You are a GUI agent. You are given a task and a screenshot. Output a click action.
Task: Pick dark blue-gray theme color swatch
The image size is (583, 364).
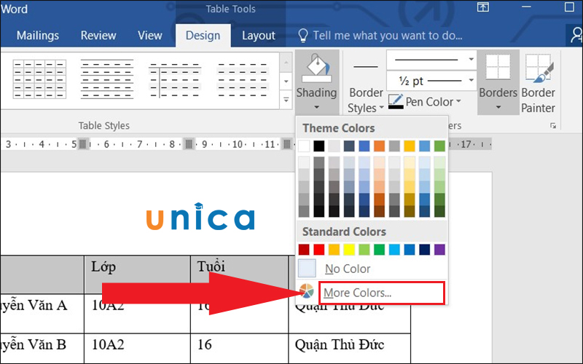coord(349,146)
